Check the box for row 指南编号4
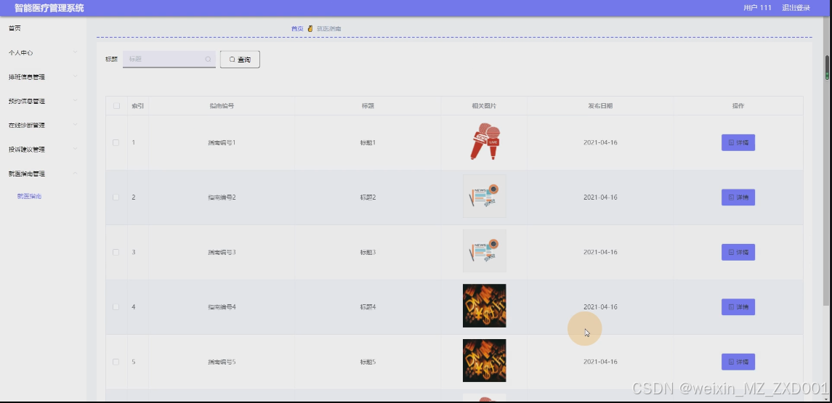The image size is (832, 403). click(116, 307)
